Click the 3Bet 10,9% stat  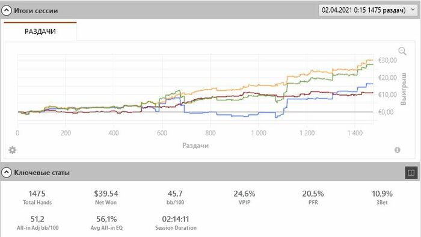pos(382,197)
